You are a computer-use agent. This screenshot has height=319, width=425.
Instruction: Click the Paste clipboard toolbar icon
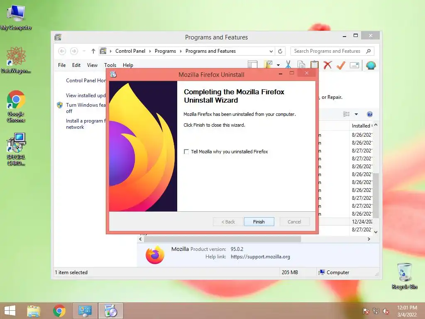point(315,65)
